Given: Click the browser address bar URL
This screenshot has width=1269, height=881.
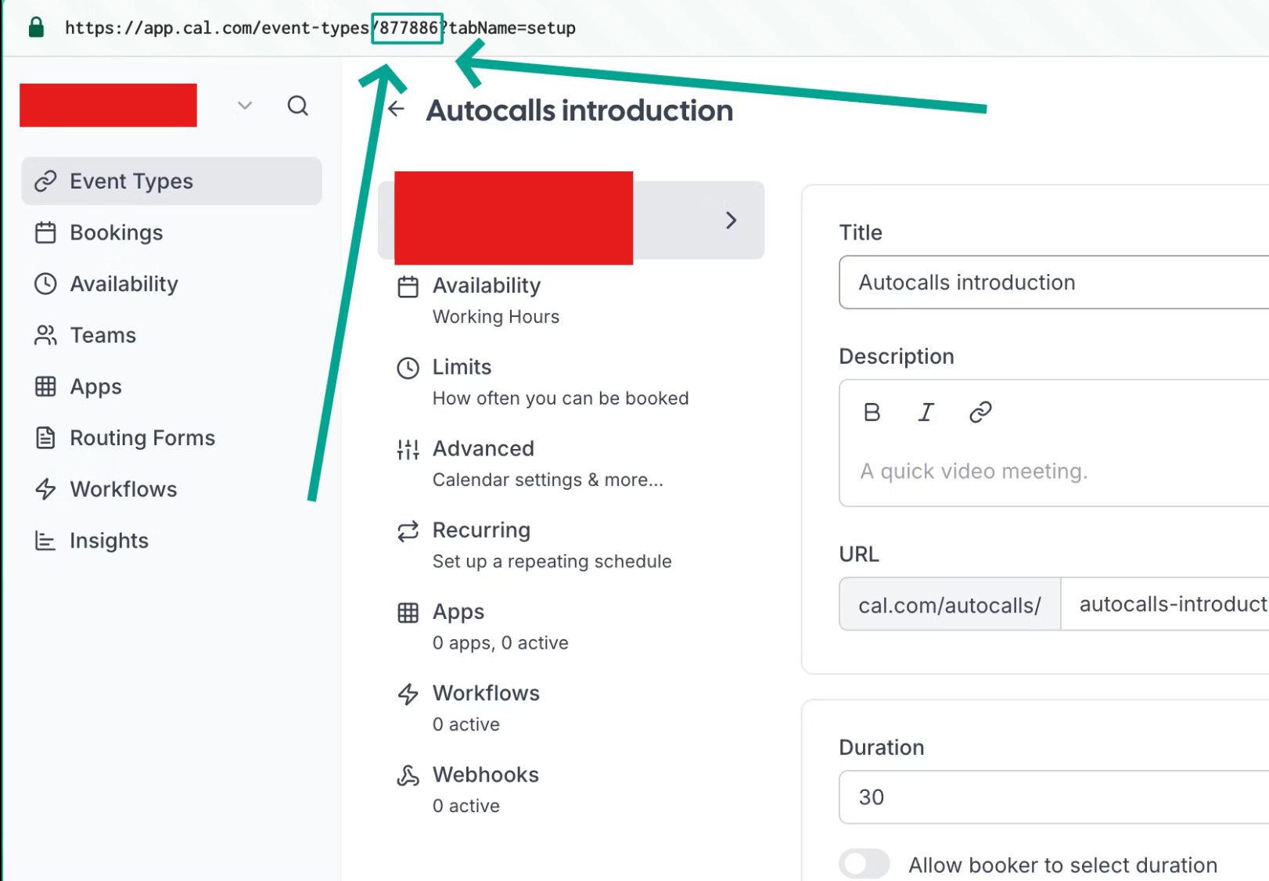Looking at the screenshot, I should (320, 28).
